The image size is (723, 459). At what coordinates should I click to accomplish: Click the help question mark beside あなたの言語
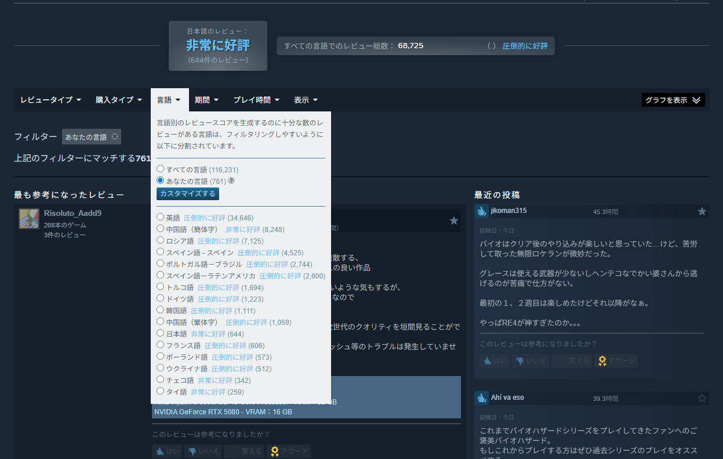pos(231,181)
